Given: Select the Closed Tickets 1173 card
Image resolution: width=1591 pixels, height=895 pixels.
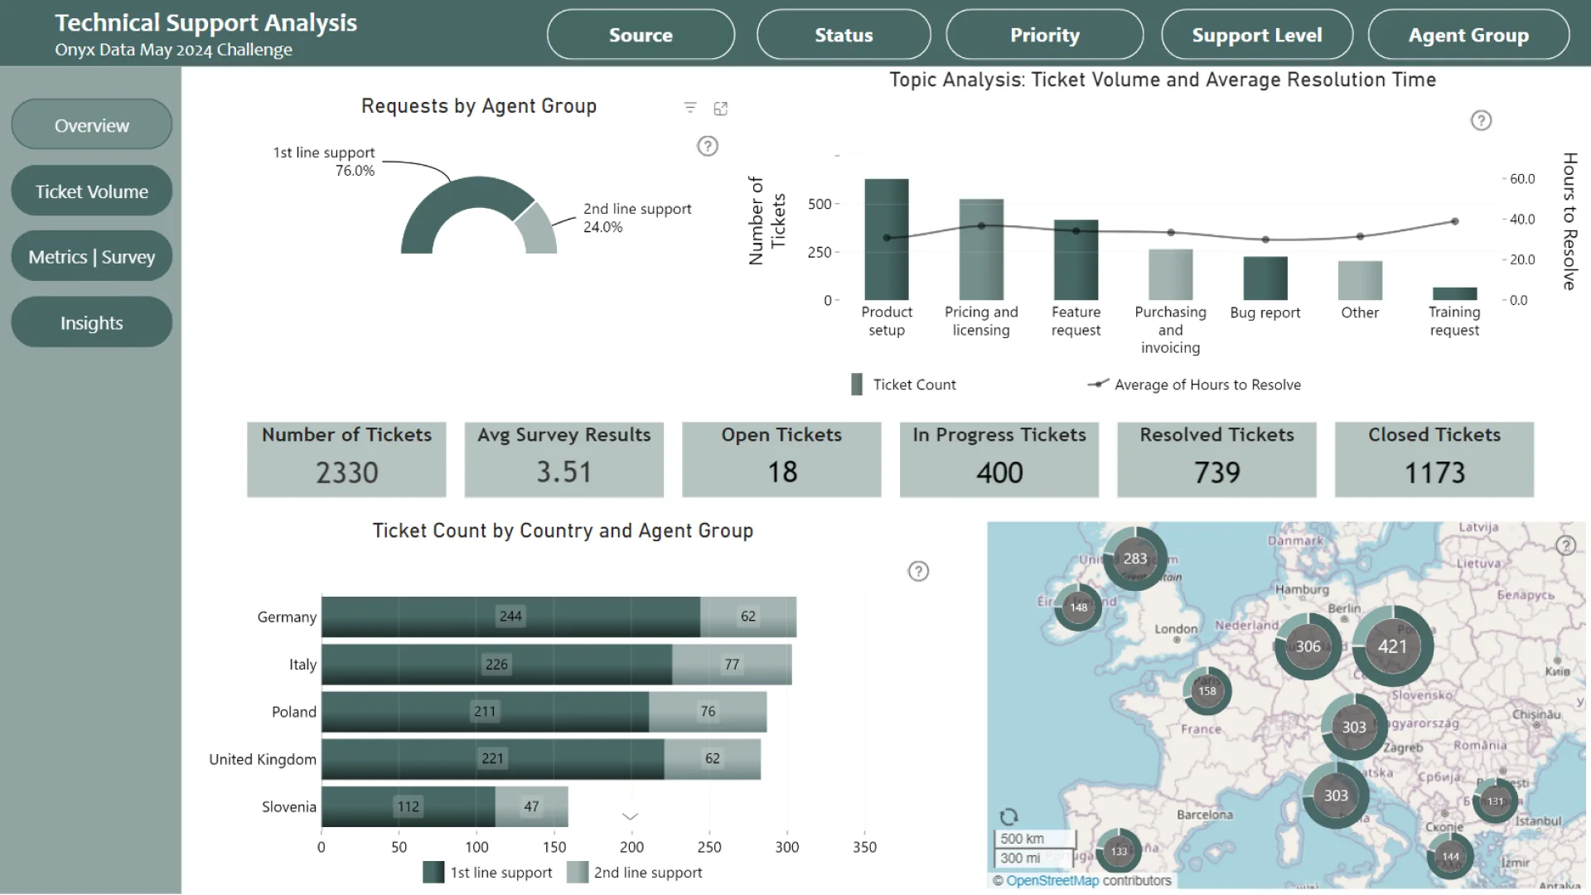Looking at the screenshot, I should point(1434,460).
